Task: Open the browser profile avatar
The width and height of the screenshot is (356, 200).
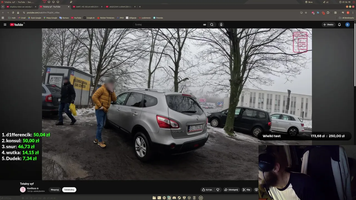Action: pos(348,12)
